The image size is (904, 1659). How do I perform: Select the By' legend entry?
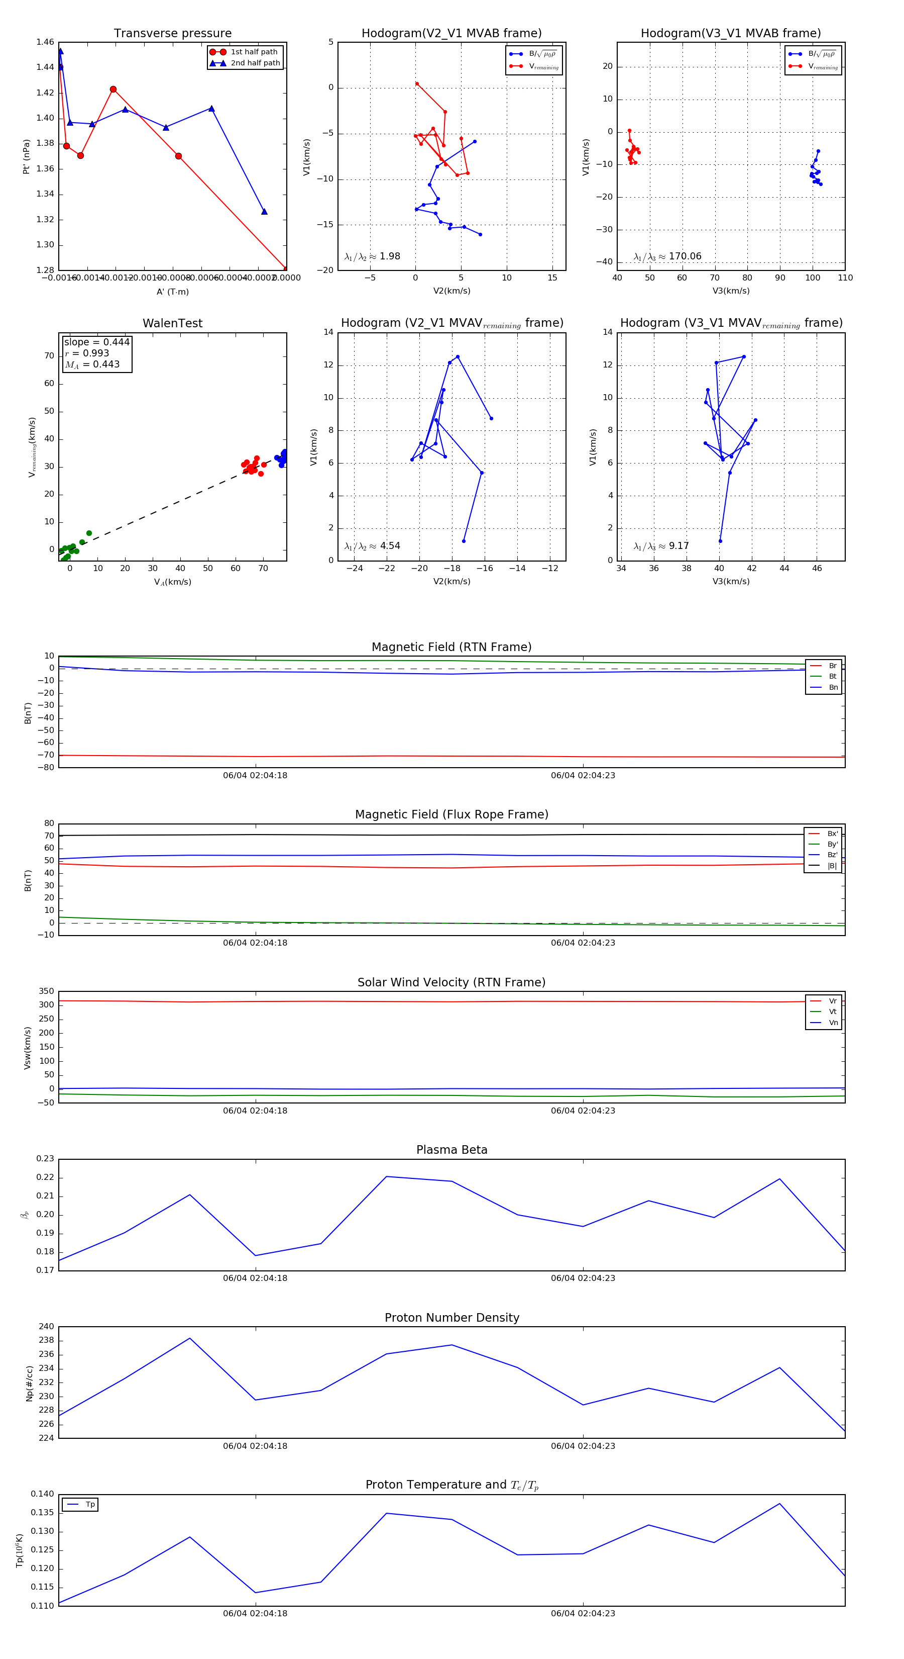[x=824, y=844]
